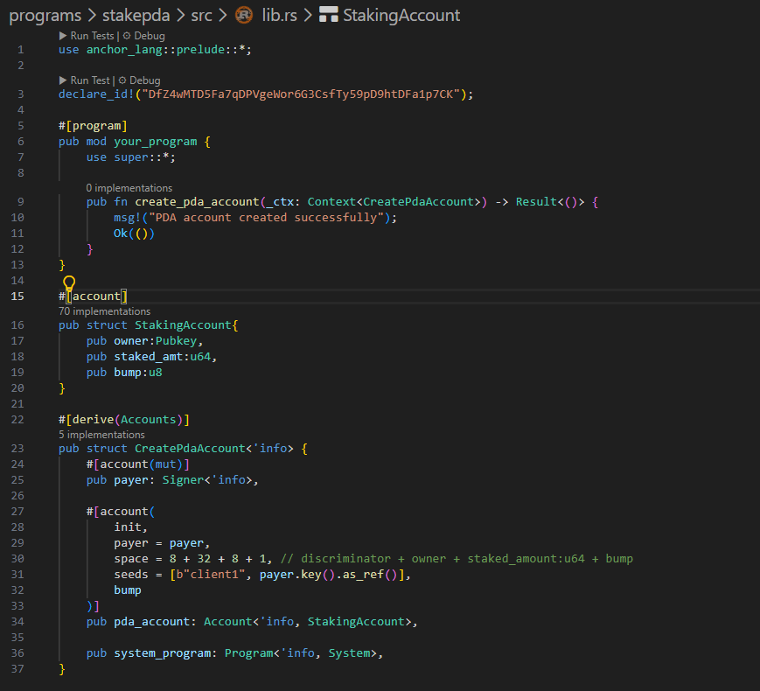This screenshot has height=691, width=760.
Task: Open '0 implementations' code lens
Action: click(129, 188)
